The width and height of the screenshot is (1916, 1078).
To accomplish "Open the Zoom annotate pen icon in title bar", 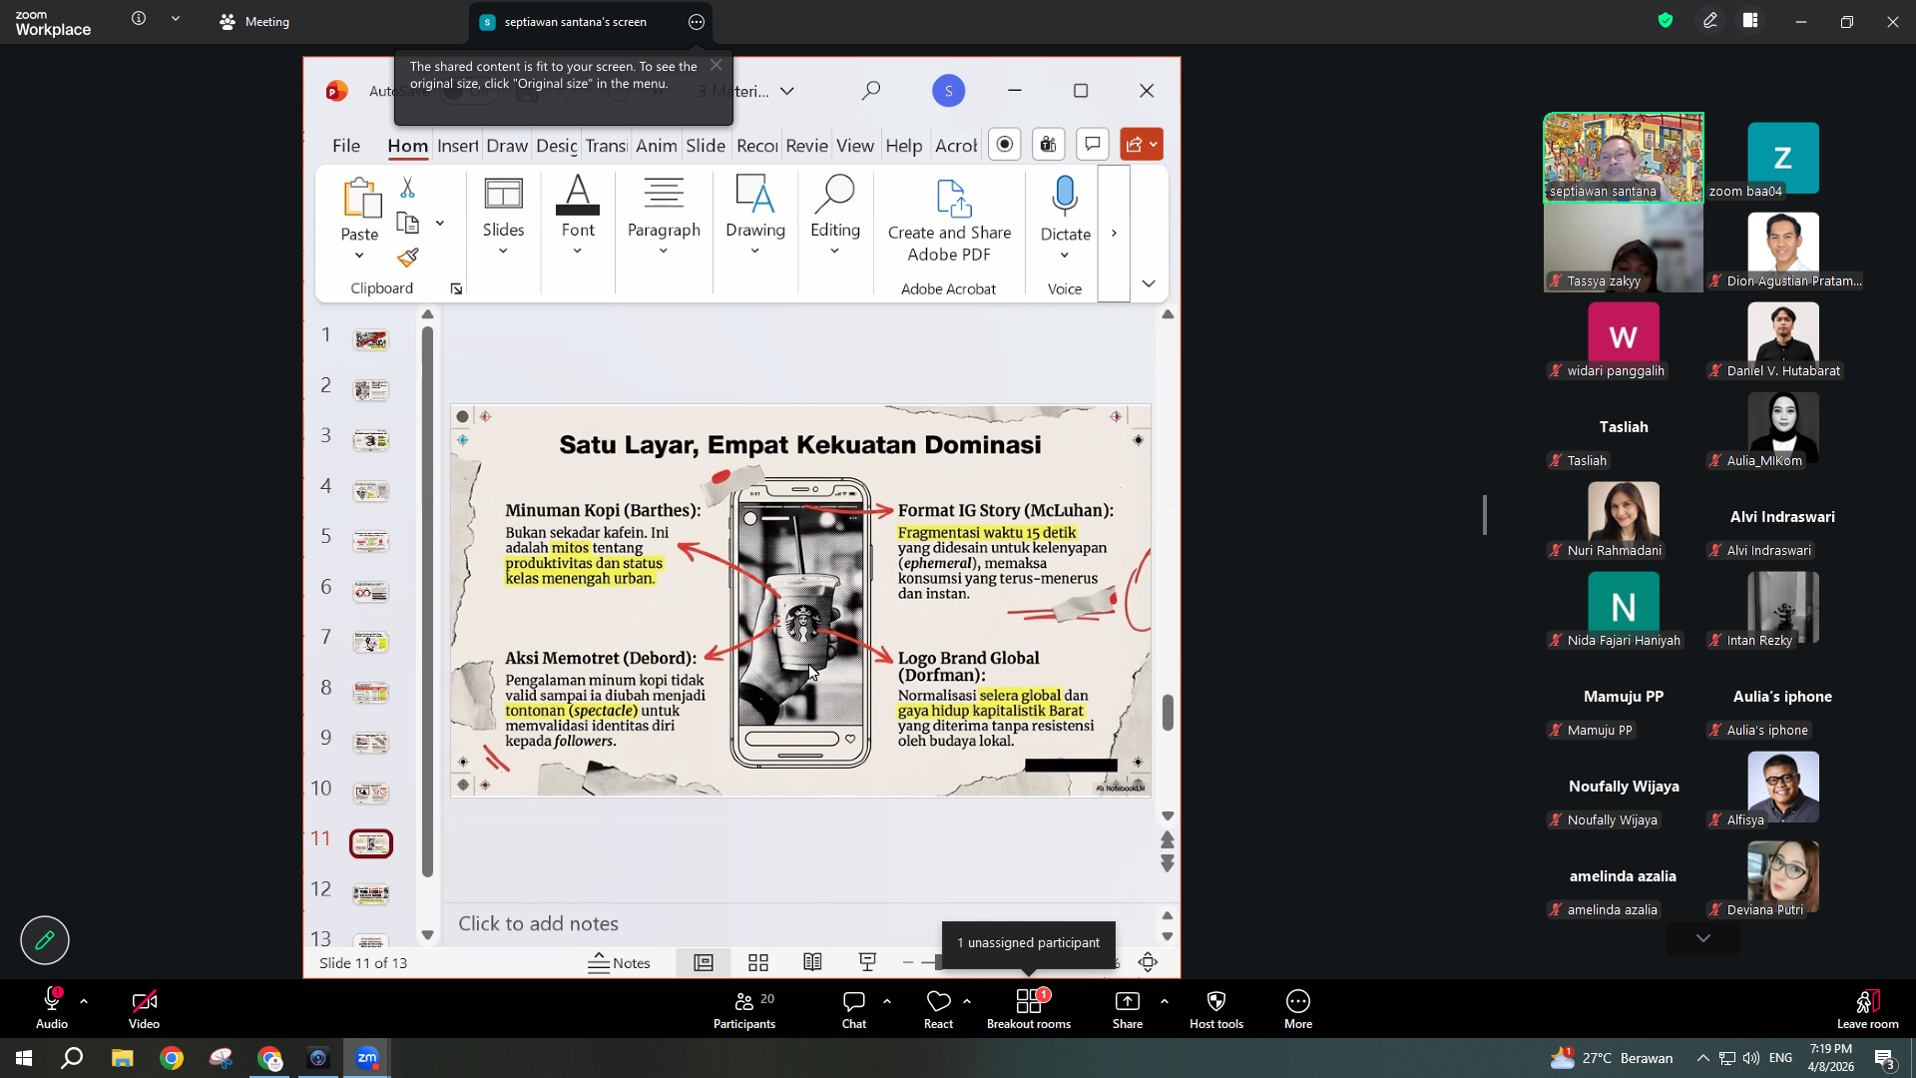I will (1710, 20).
